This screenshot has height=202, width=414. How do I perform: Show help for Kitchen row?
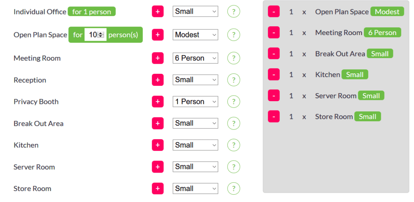pyautogui.click(x=234, y=145)
